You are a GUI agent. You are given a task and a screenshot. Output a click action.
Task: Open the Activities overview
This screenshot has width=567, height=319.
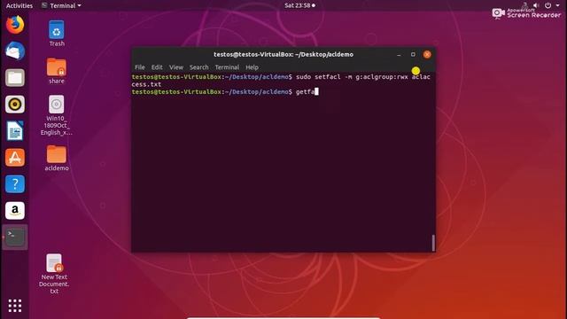[19, 5]
